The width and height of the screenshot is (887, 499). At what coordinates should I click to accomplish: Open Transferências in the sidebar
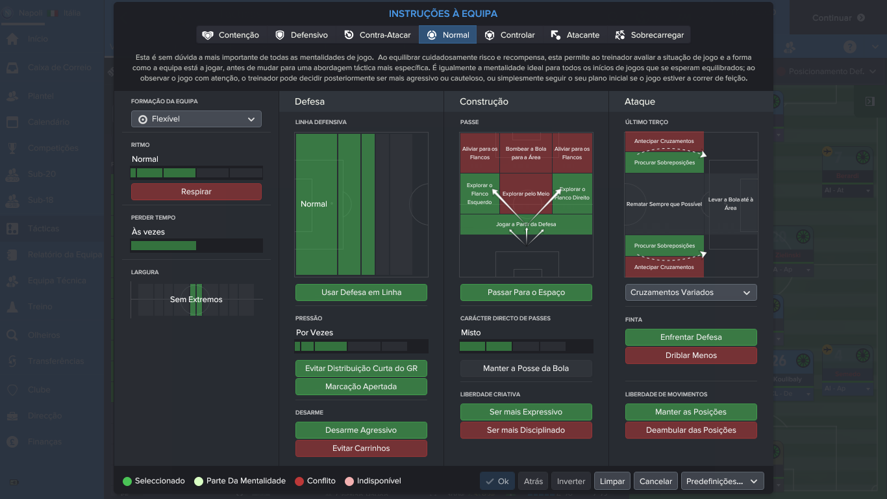(55, 361)
